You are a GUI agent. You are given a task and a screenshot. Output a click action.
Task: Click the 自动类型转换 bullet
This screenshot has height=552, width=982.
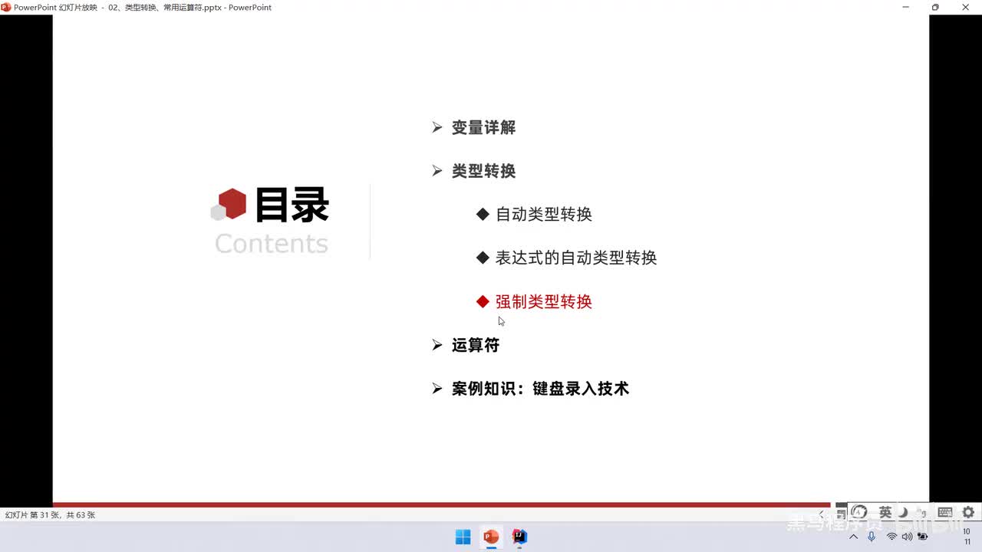(x=544, y=215)
